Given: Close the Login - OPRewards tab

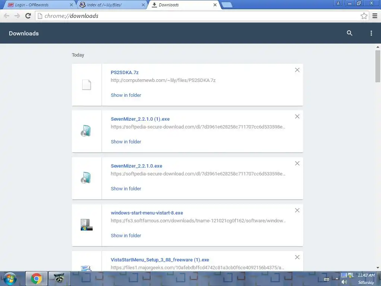Looking at the screenshot, I should pyautogui.click(x=71, y=5).
